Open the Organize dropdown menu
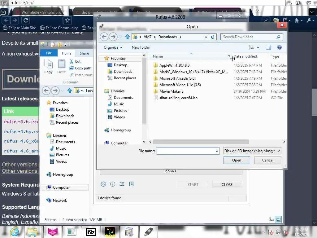The width and height of the screenshot is (317, 238). [x=113, y=47]
